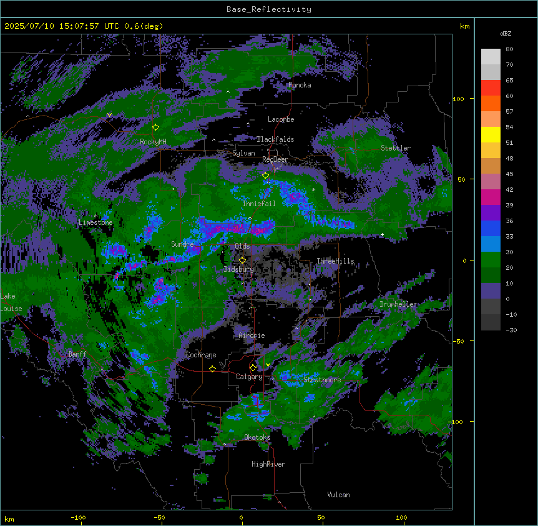Choose the gold 48–51 dBZ legend swatch

tap(491, 151)
